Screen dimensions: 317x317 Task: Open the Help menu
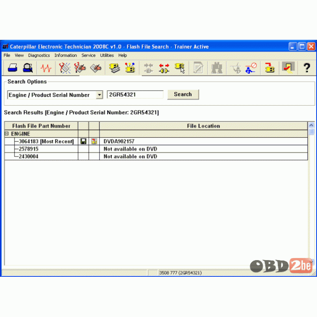[122, 55]
